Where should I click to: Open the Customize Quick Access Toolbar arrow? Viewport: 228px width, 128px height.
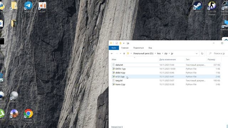tap(124, 43)
